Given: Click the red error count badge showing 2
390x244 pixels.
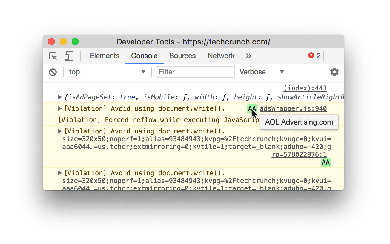Looking at the screenshot, I should click(314, 56).
